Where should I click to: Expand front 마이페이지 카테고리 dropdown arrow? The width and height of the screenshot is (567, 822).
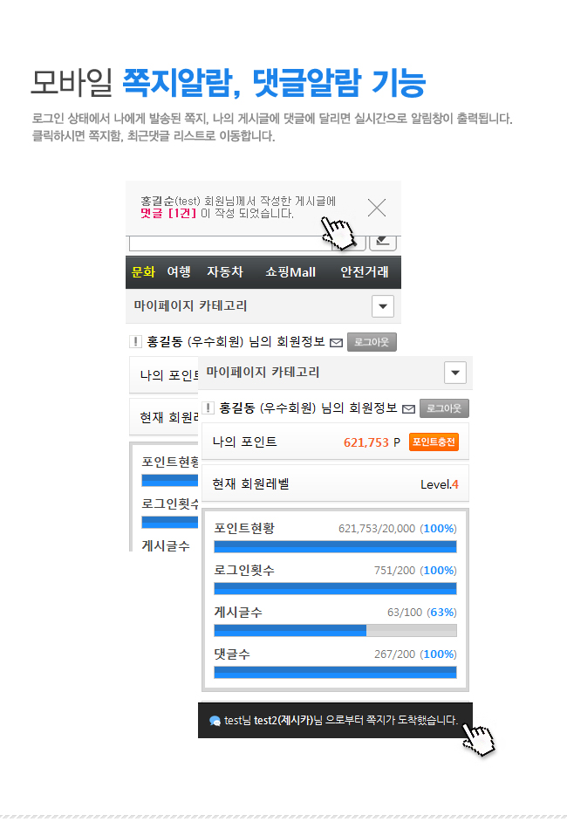coord(454,373)
